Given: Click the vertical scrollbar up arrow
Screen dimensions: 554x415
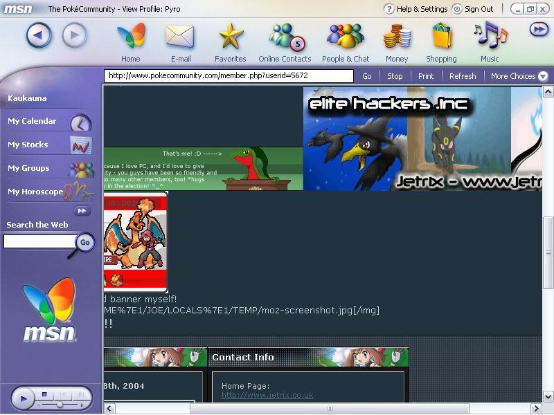Looking at the screenshot, I should tap(548, 93).
